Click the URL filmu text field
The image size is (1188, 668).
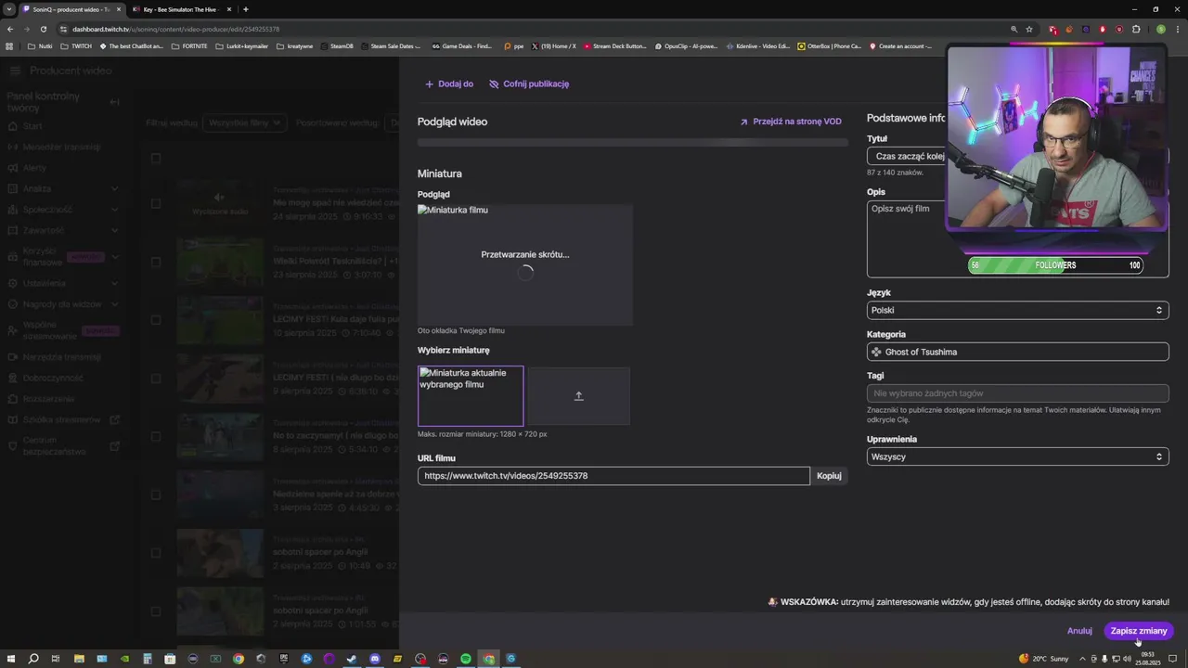613,476
